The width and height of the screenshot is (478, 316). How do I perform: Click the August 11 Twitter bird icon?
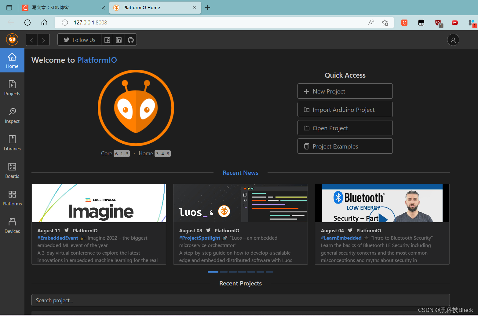(67, 230)
